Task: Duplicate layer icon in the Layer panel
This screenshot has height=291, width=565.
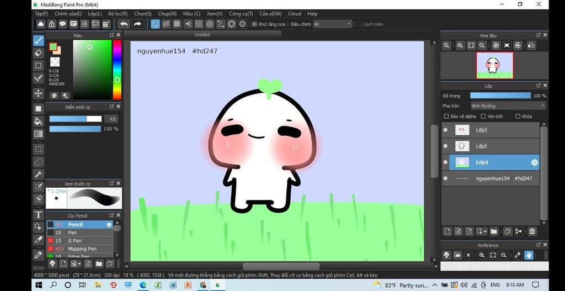Action: point(508,231)
